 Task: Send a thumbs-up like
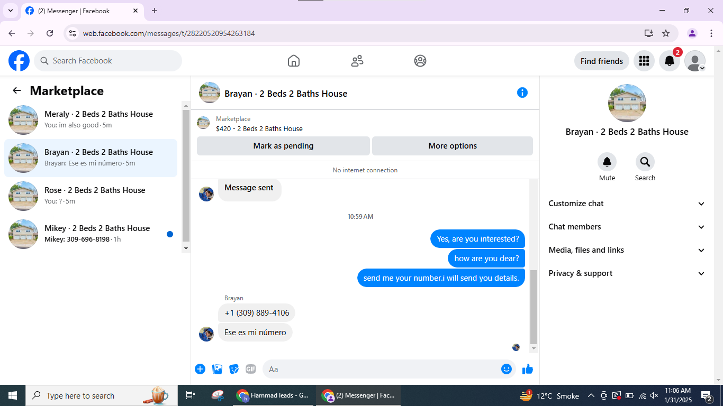coord(528,369)
